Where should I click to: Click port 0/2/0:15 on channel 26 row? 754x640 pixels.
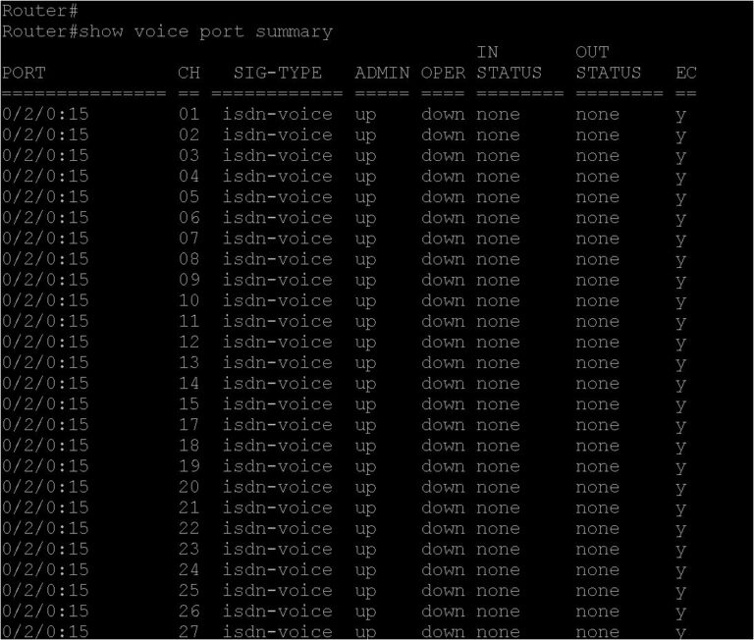45,611
